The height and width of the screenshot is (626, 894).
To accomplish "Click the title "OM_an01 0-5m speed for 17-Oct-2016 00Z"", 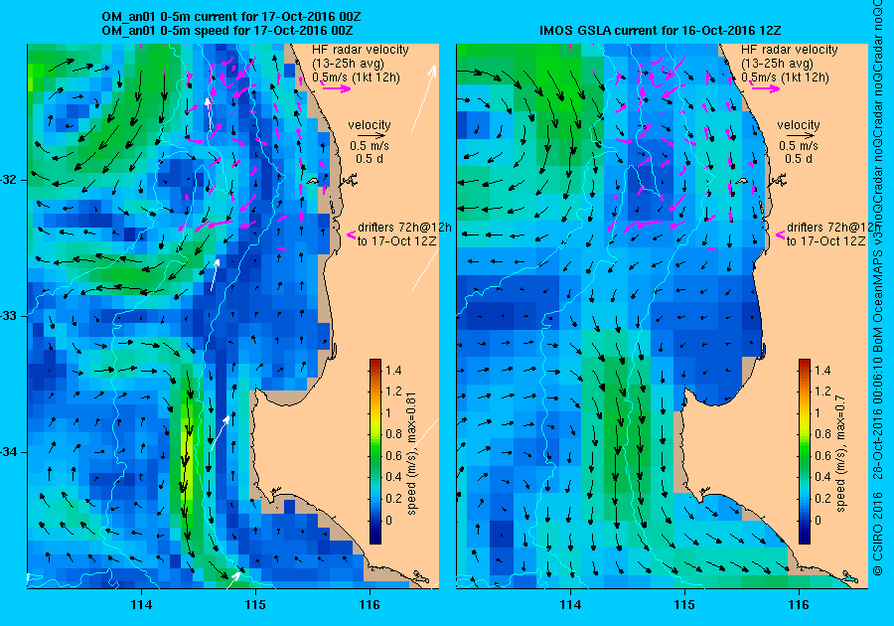I will [226, 30].
